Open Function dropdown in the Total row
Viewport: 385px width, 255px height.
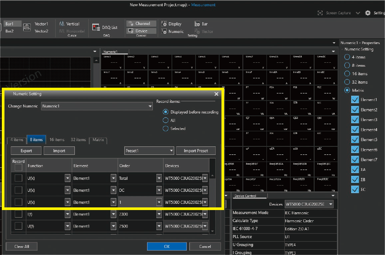pyautogui.click(x=68, y=178)
